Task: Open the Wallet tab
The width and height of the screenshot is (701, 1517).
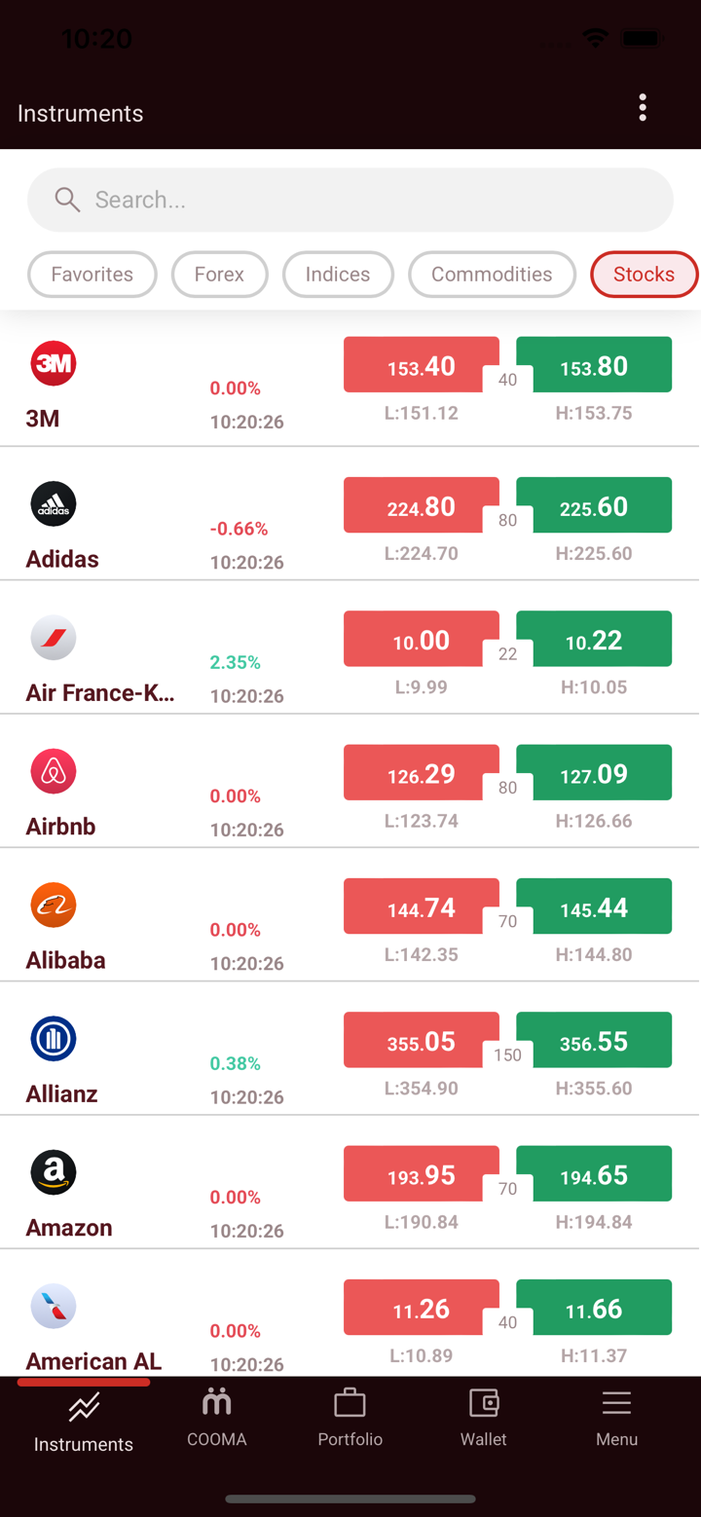Action: tap(484, 1417)
